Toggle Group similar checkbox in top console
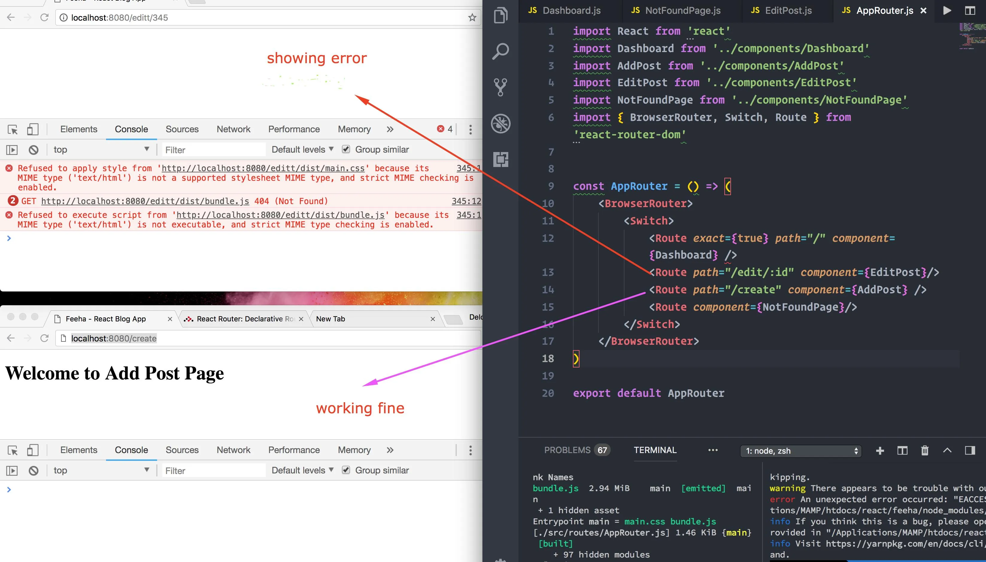 pos(346,149)
